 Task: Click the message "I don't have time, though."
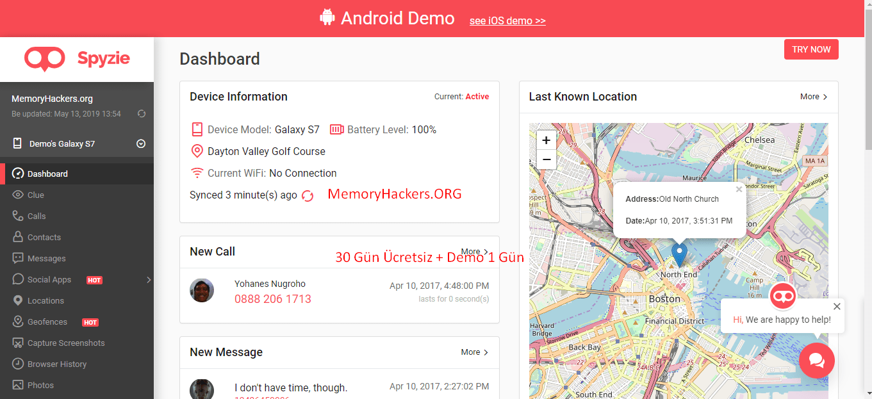pyautogui.click(x=291, y=387)
